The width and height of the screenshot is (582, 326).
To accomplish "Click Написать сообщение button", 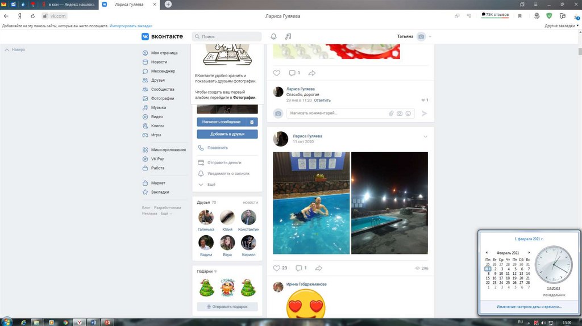I will [221, 122].
